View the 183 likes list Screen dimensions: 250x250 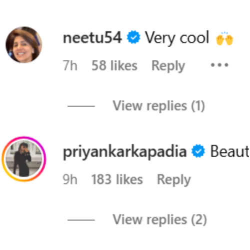point(117,179)
